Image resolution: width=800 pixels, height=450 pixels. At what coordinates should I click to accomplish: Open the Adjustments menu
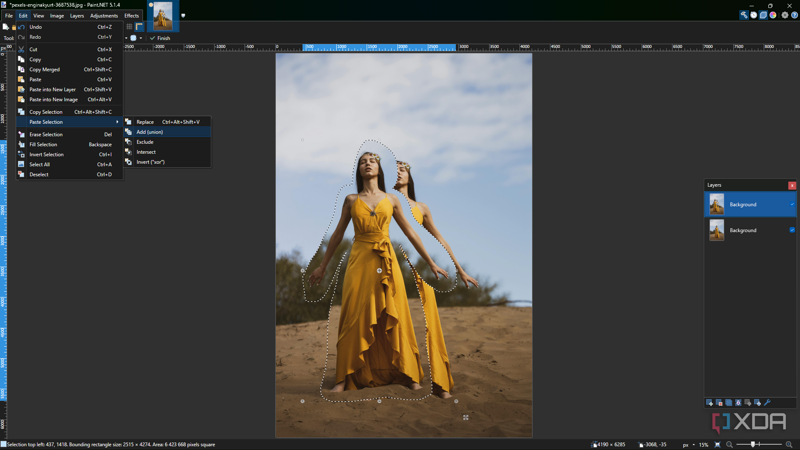click(104, 16)
